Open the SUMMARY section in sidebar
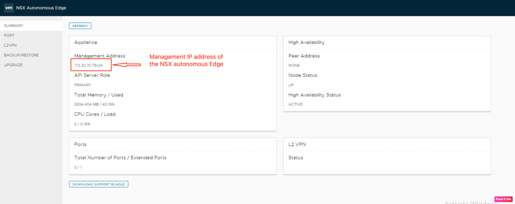The image size is (515, 204). (14, 26)
